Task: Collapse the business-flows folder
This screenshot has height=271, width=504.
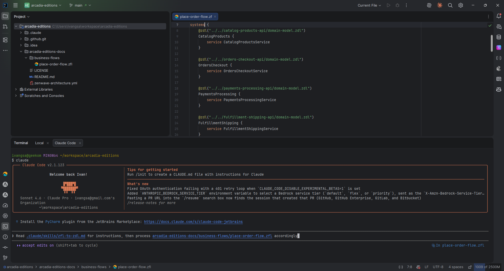Action: [26, 58]
